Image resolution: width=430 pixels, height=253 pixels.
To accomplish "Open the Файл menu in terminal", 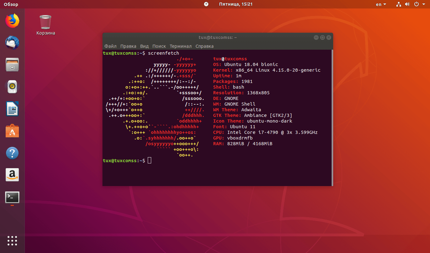I will click(110, 46).
